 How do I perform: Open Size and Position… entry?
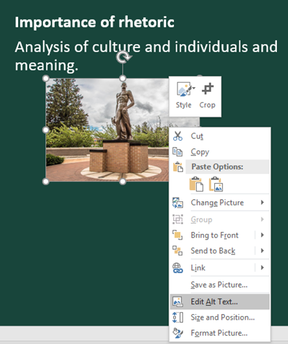[x=220, y=318]
